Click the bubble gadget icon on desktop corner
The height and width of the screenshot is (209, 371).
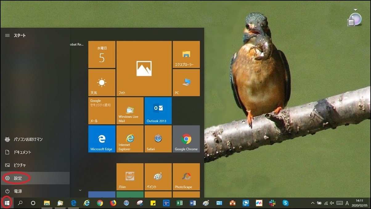tap(355, 19)
